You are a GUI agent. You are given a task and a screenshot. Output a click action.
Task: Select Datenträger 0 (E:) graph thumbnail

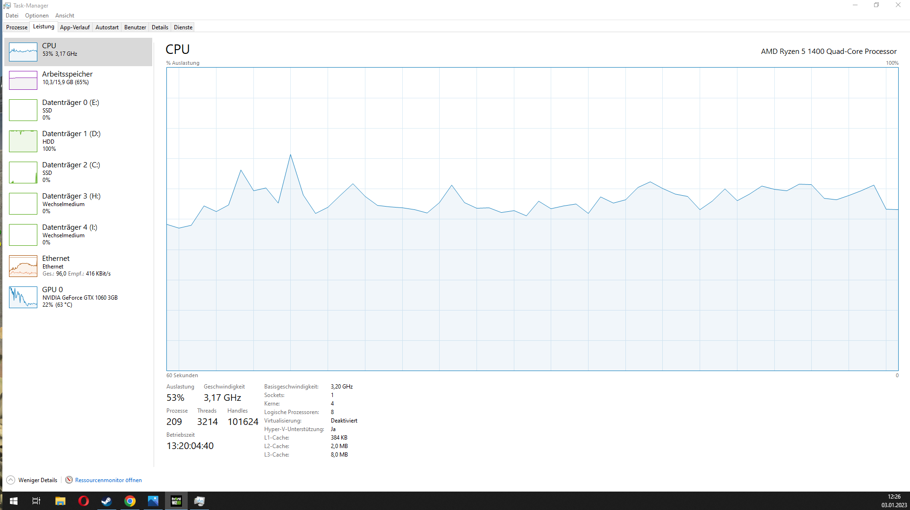click(x=23, y=110)
